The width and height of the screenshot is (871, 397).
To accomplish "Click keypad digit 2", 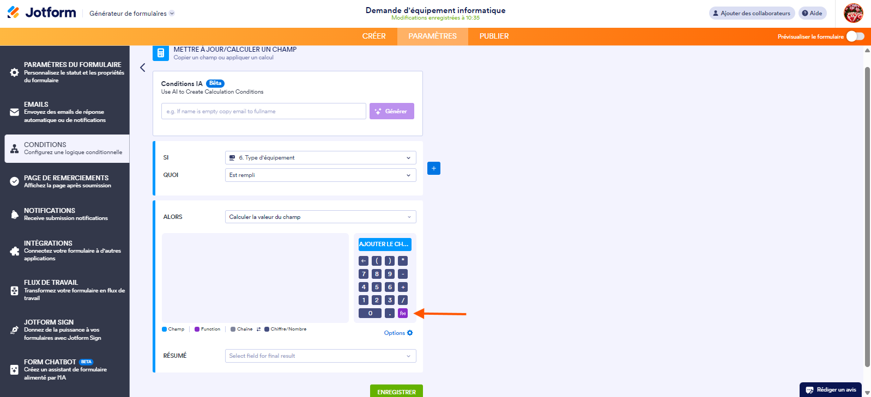I will pos(377,300).
